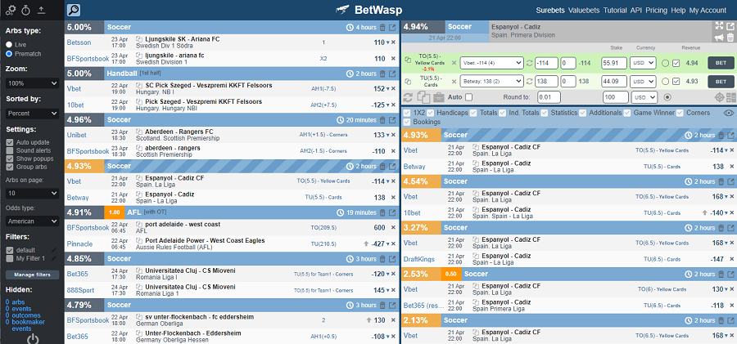The image size is (737, 344).
Task: Click the upload arrow icon in sidebar
Action: (42, 9)
